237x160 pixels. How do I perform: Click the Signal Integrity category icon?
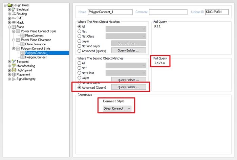(x=14, y=79)
